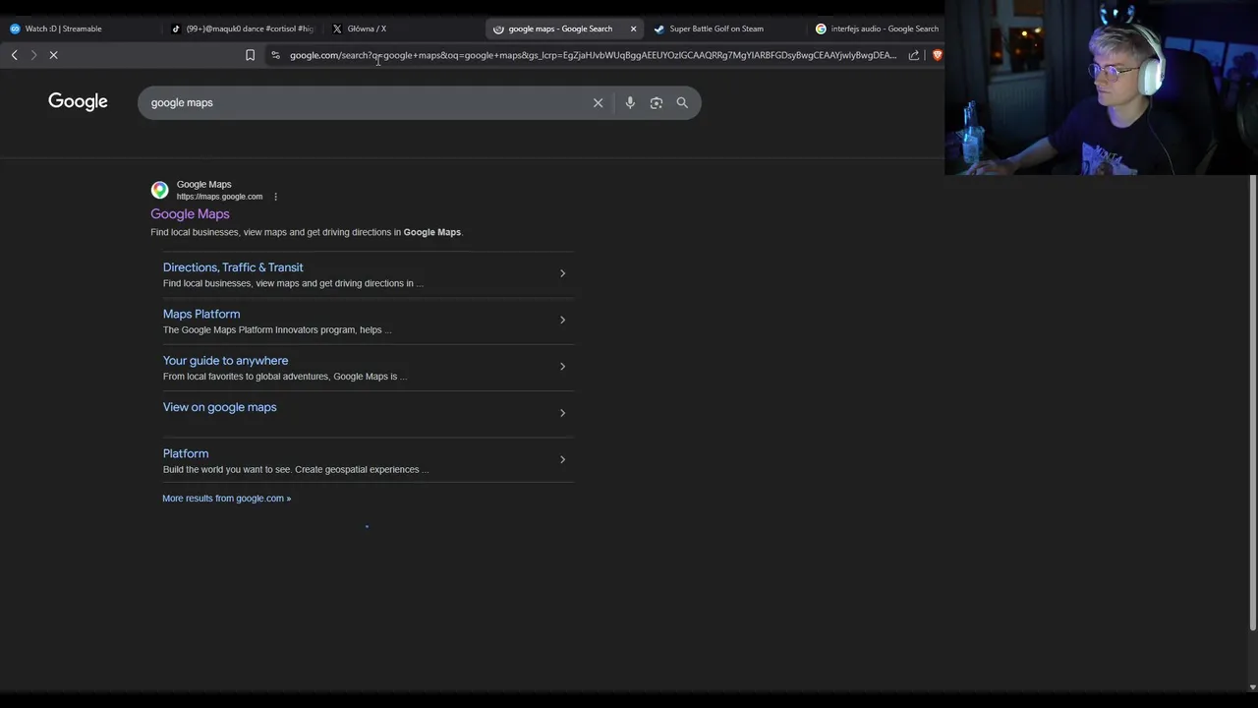Click More results from google.com
Image resolution: width=1258 pixels, height=708 pixels.
point(226,499)
